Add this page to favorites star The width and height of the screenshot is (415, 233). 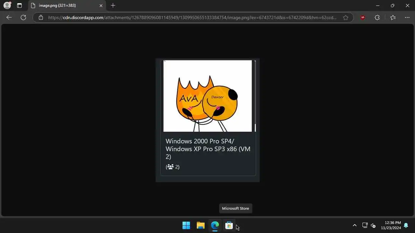coord(346,17)
